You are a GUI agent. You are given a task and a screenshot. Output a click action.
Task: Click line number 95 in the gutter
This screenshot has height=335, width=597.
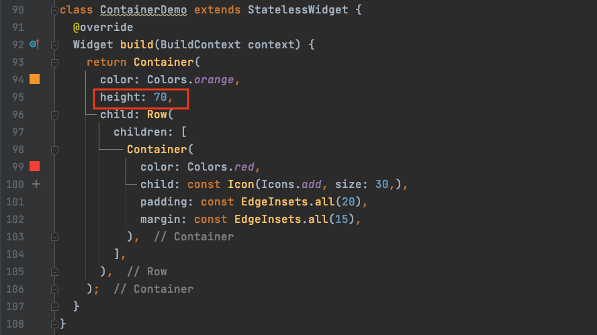click(x=17, y=97)
